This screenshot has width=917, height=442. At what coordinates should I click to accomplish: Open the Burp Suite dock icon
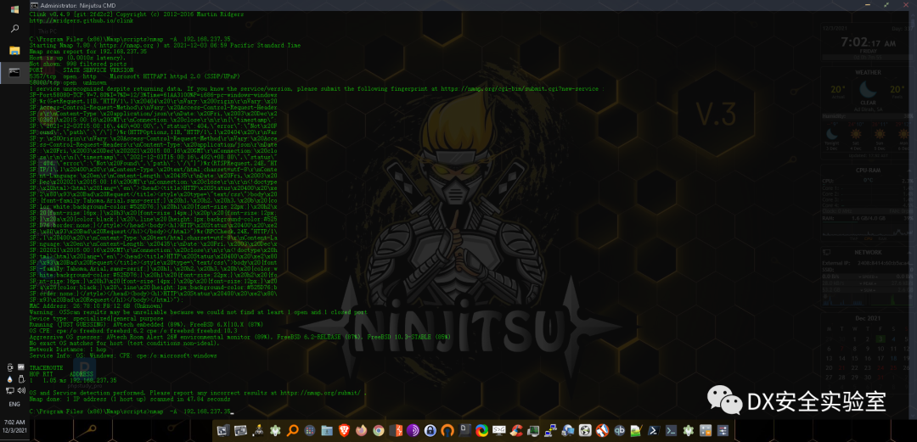(396, 430)
